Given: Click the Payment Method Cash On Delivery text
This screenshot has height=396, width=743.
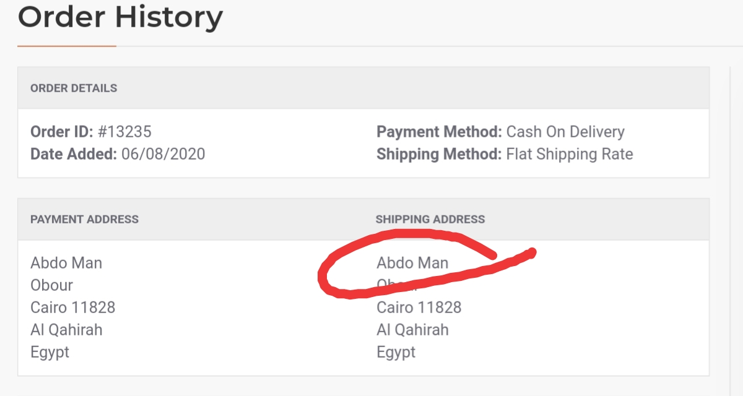Looking at the screenshot, I should pos(500,132).
